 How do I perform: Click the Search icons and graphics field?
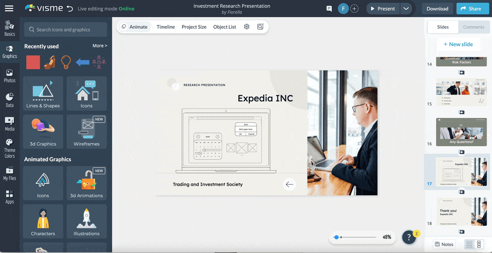[x=66, y=29]
